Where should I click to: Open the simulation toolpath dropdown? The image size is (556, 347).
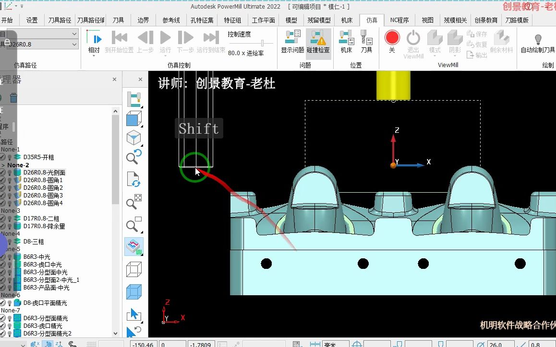pyautogui.click(x=74, y=34)
